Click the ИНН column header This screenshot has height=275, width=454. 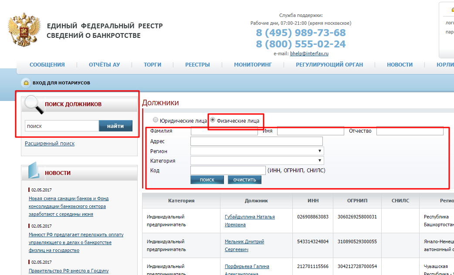[313, 201]
